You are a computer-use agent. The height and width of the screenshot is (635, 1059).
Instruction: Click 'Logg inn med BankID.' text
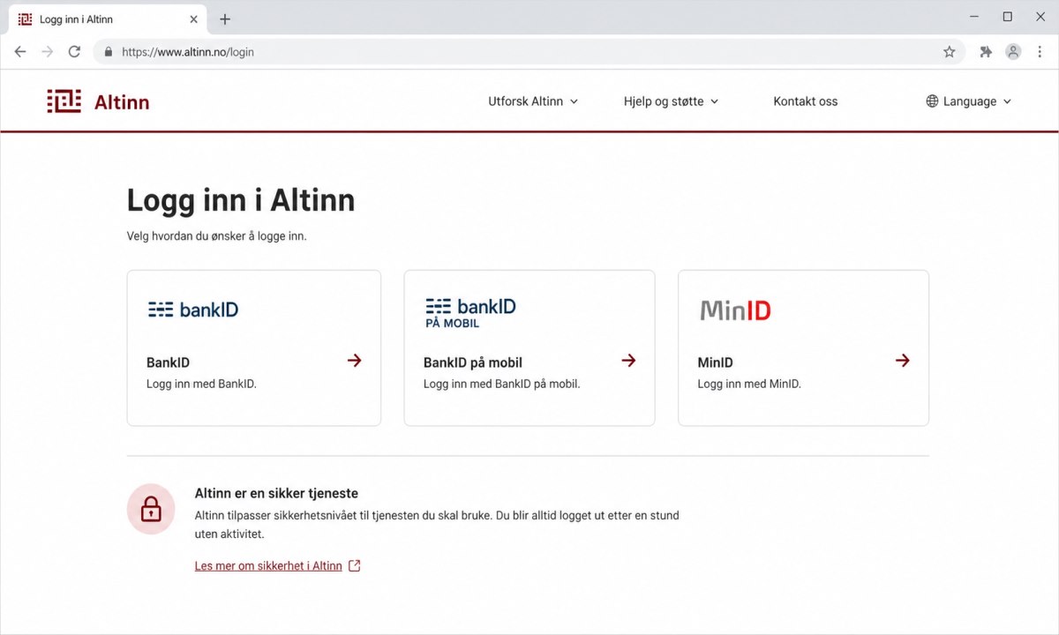click(x=201, y=384)
